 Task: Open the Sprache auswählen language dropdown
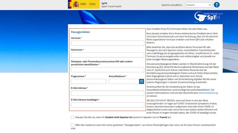tap(198, 5)
